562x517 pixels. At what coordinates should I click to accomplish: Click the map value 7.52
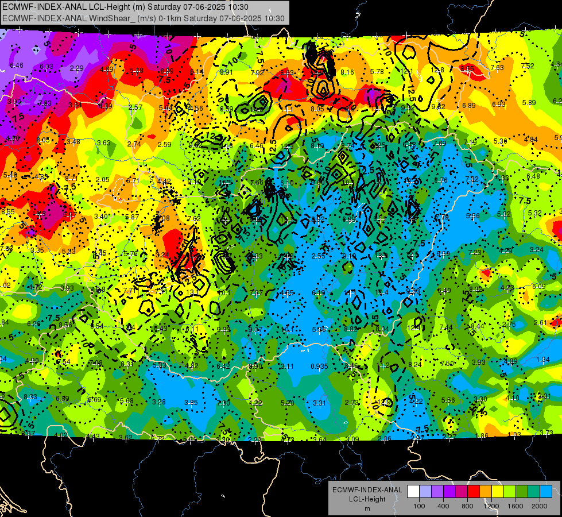528,65
